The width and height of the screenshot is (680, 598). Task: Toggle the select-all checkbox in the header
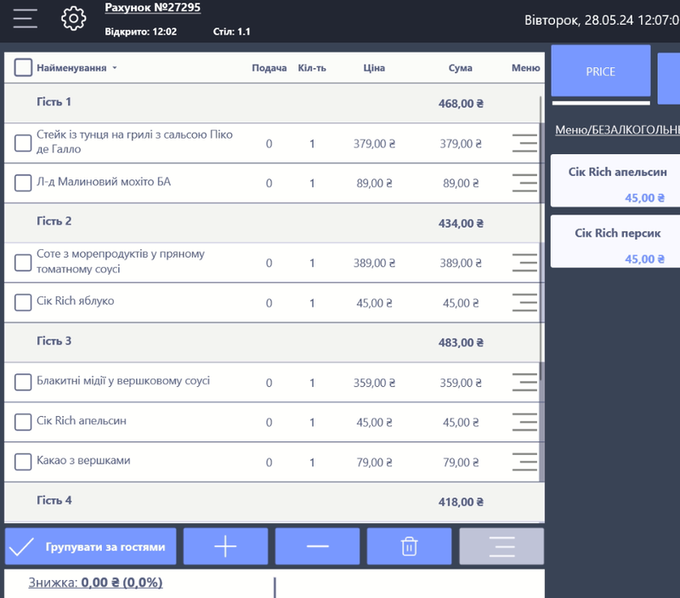tap(23, 68)
